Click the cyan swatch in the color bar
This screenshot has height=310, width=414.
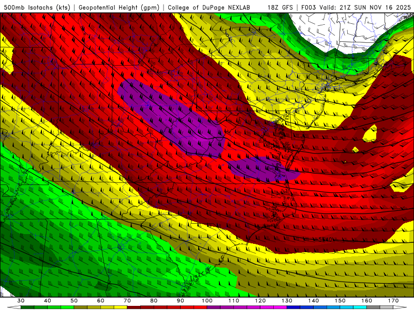(x=360, y=307)
